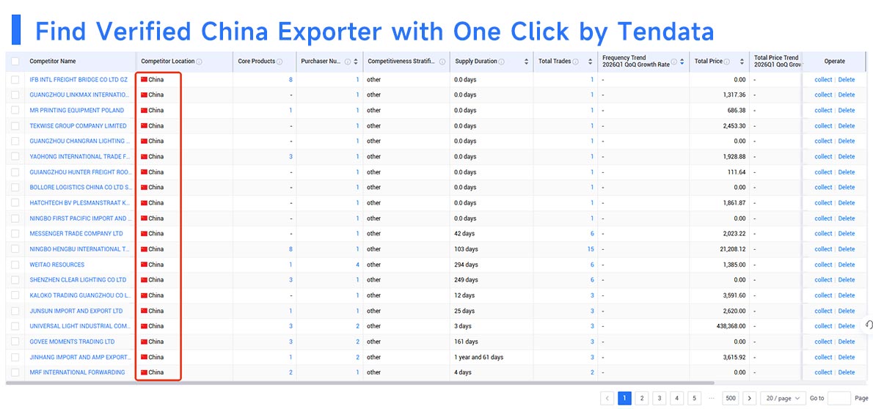Check the GUANGZHOU LINKMAX row checkbox
Viewport: 873px width, 409px height.
(x=15, y=95)
